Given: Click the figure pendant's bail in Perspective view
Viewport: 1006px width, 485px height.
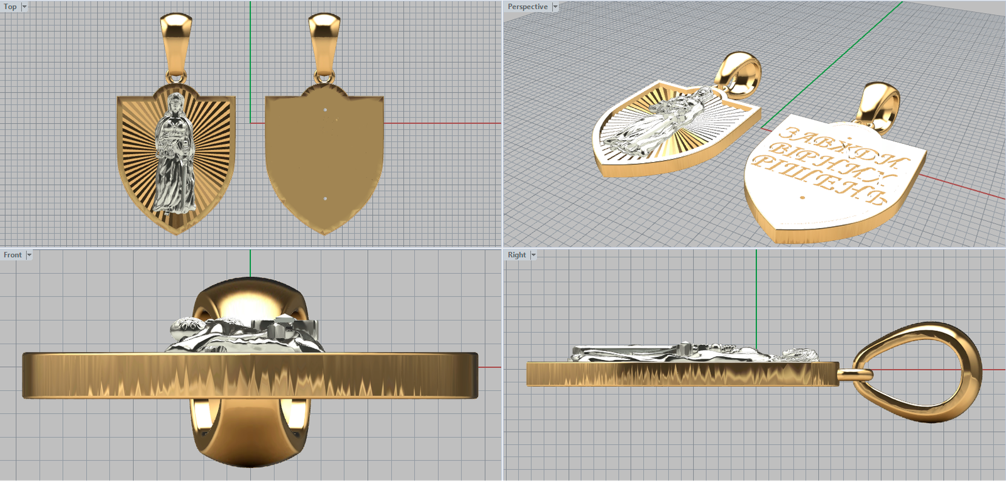Looking at the screenshot, I should [x=738, y=72].
